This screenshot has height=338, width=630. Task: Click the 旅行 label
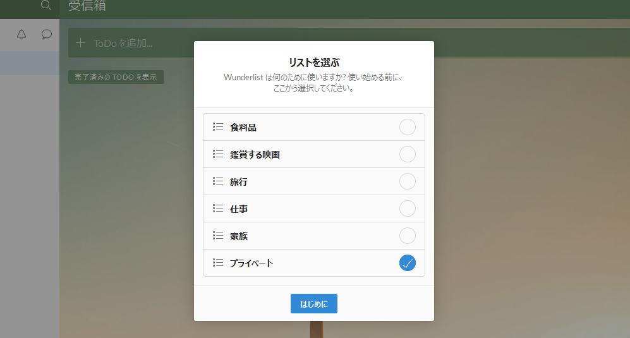click(239, 182)
